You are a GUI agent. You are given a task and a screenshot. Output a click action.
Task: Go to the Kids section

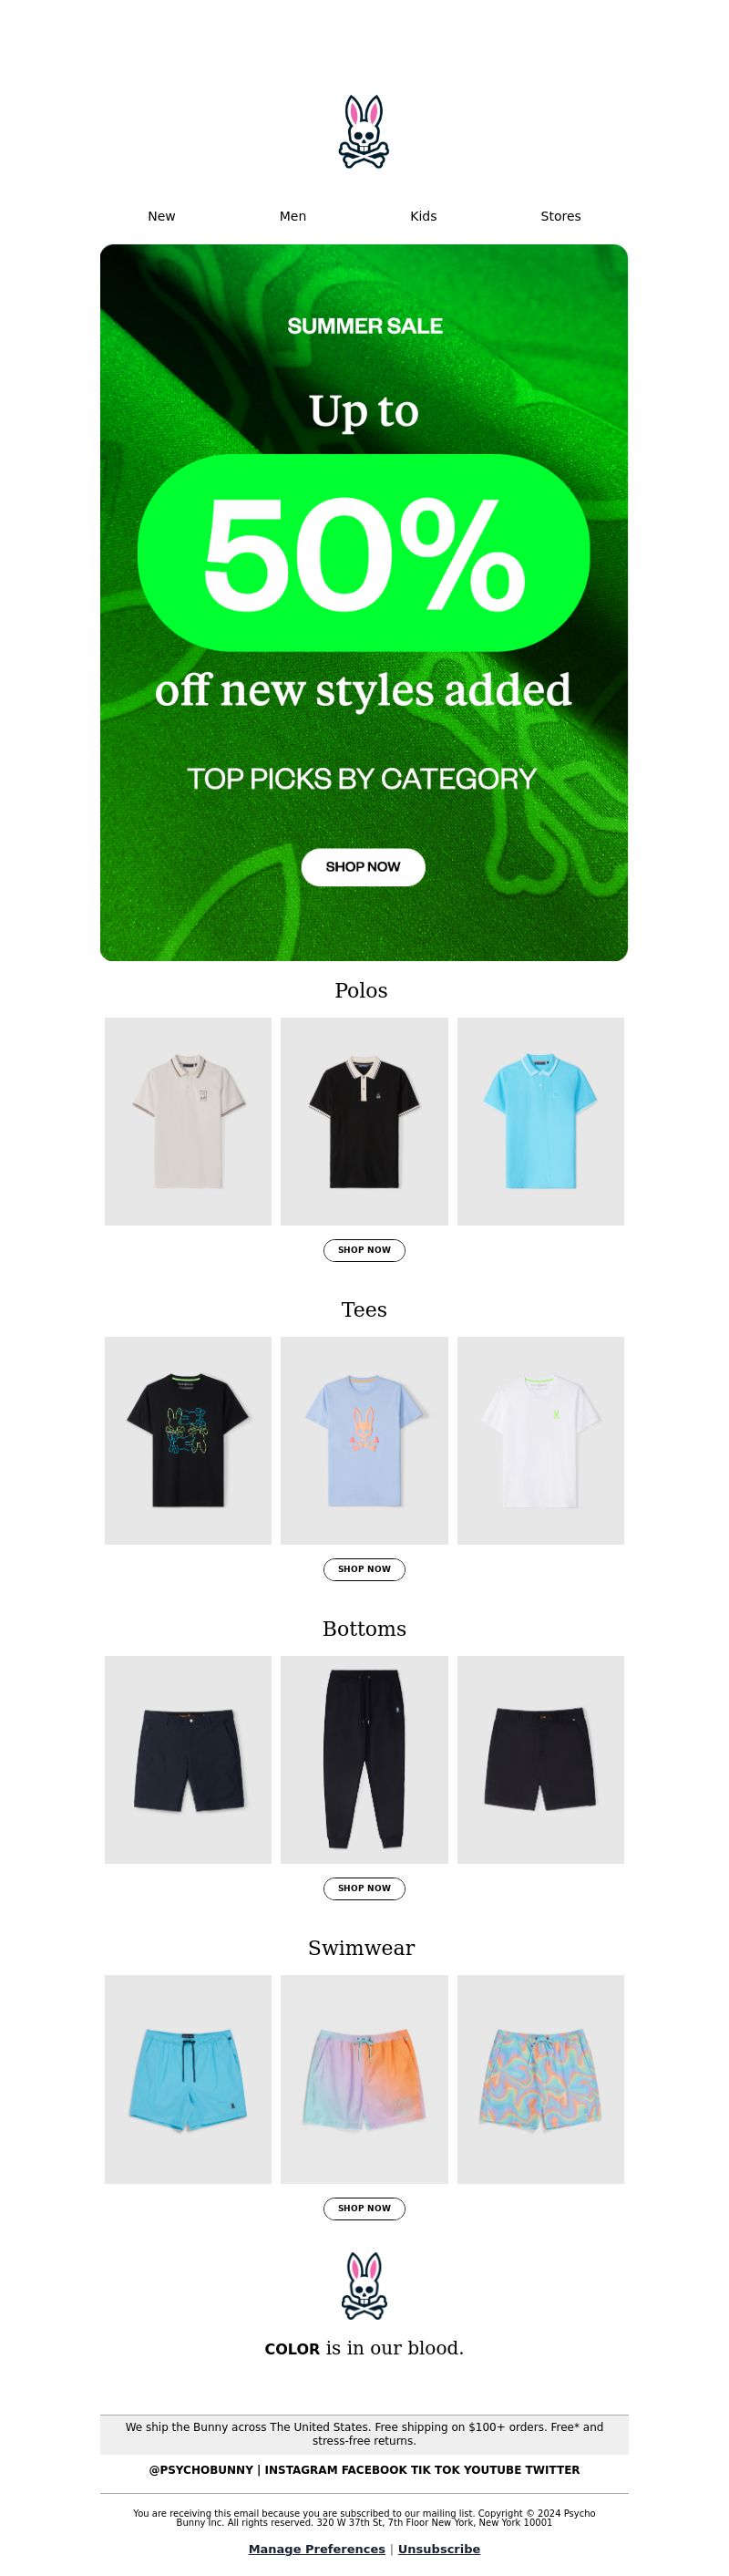[x=423, y=216]
